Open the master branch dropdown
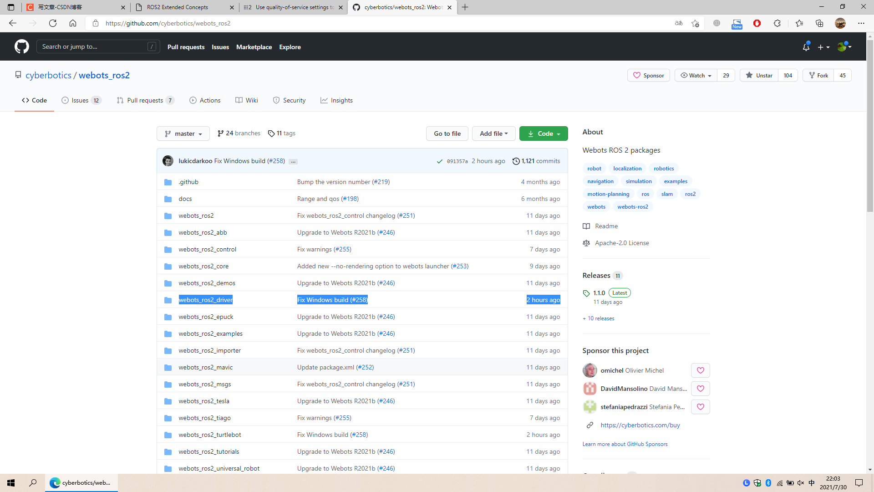874x492 pixels. (x=183, y=133)
